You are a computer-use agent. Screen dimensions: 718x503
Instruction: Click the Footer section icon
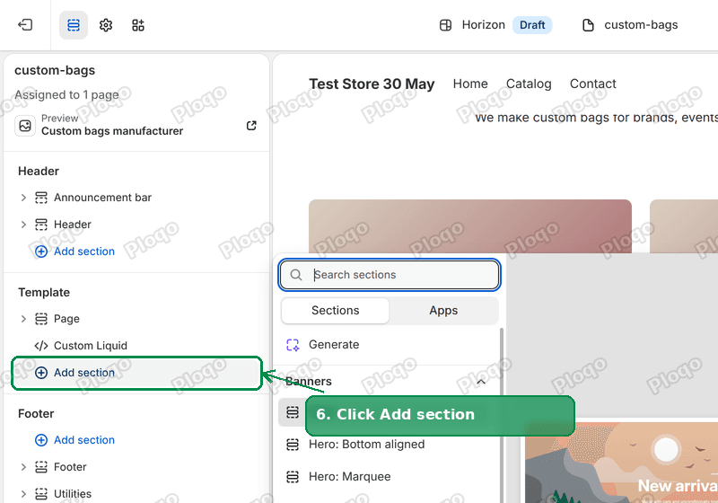41,467
